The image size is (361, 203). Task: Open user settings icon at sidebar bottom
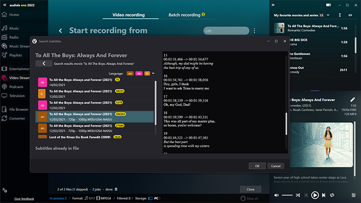5,190
